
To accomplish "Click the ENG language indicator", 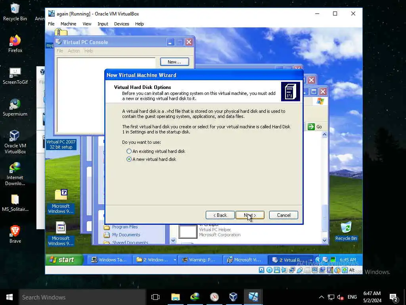I will click(x=352, y=297).
